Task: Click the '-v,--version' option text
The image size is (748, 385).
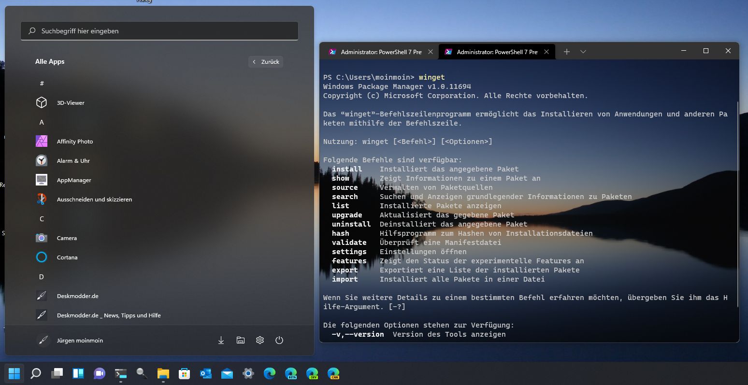Action: pyautogui.click(x=358, y=334)
